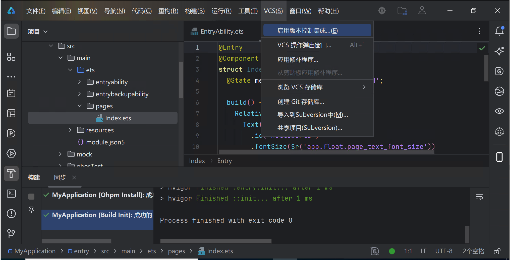Open the Previewer eye icon
510x260 pixels.
(499, 111)
